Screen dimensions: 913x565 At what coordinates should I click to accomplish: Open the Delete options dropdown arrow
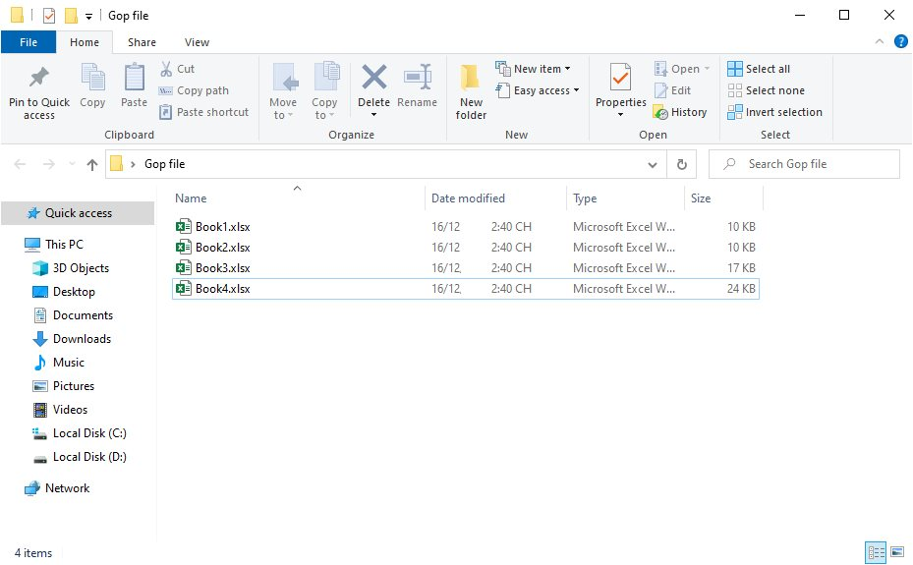[373, 115]
